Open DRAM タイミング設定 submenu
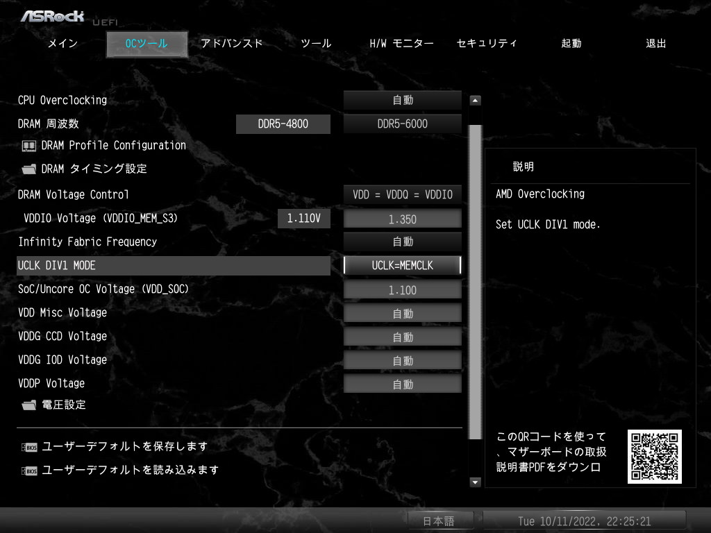711x533 pixels. 94,169
